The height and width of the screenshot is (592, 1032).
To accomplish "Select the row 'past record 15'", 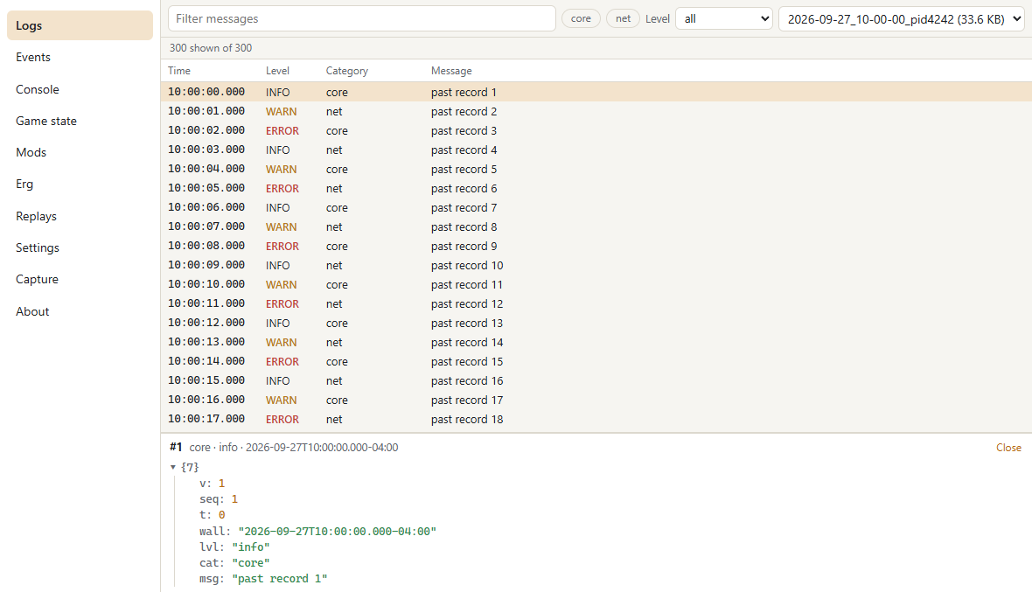I will click(x=596, y=361).
